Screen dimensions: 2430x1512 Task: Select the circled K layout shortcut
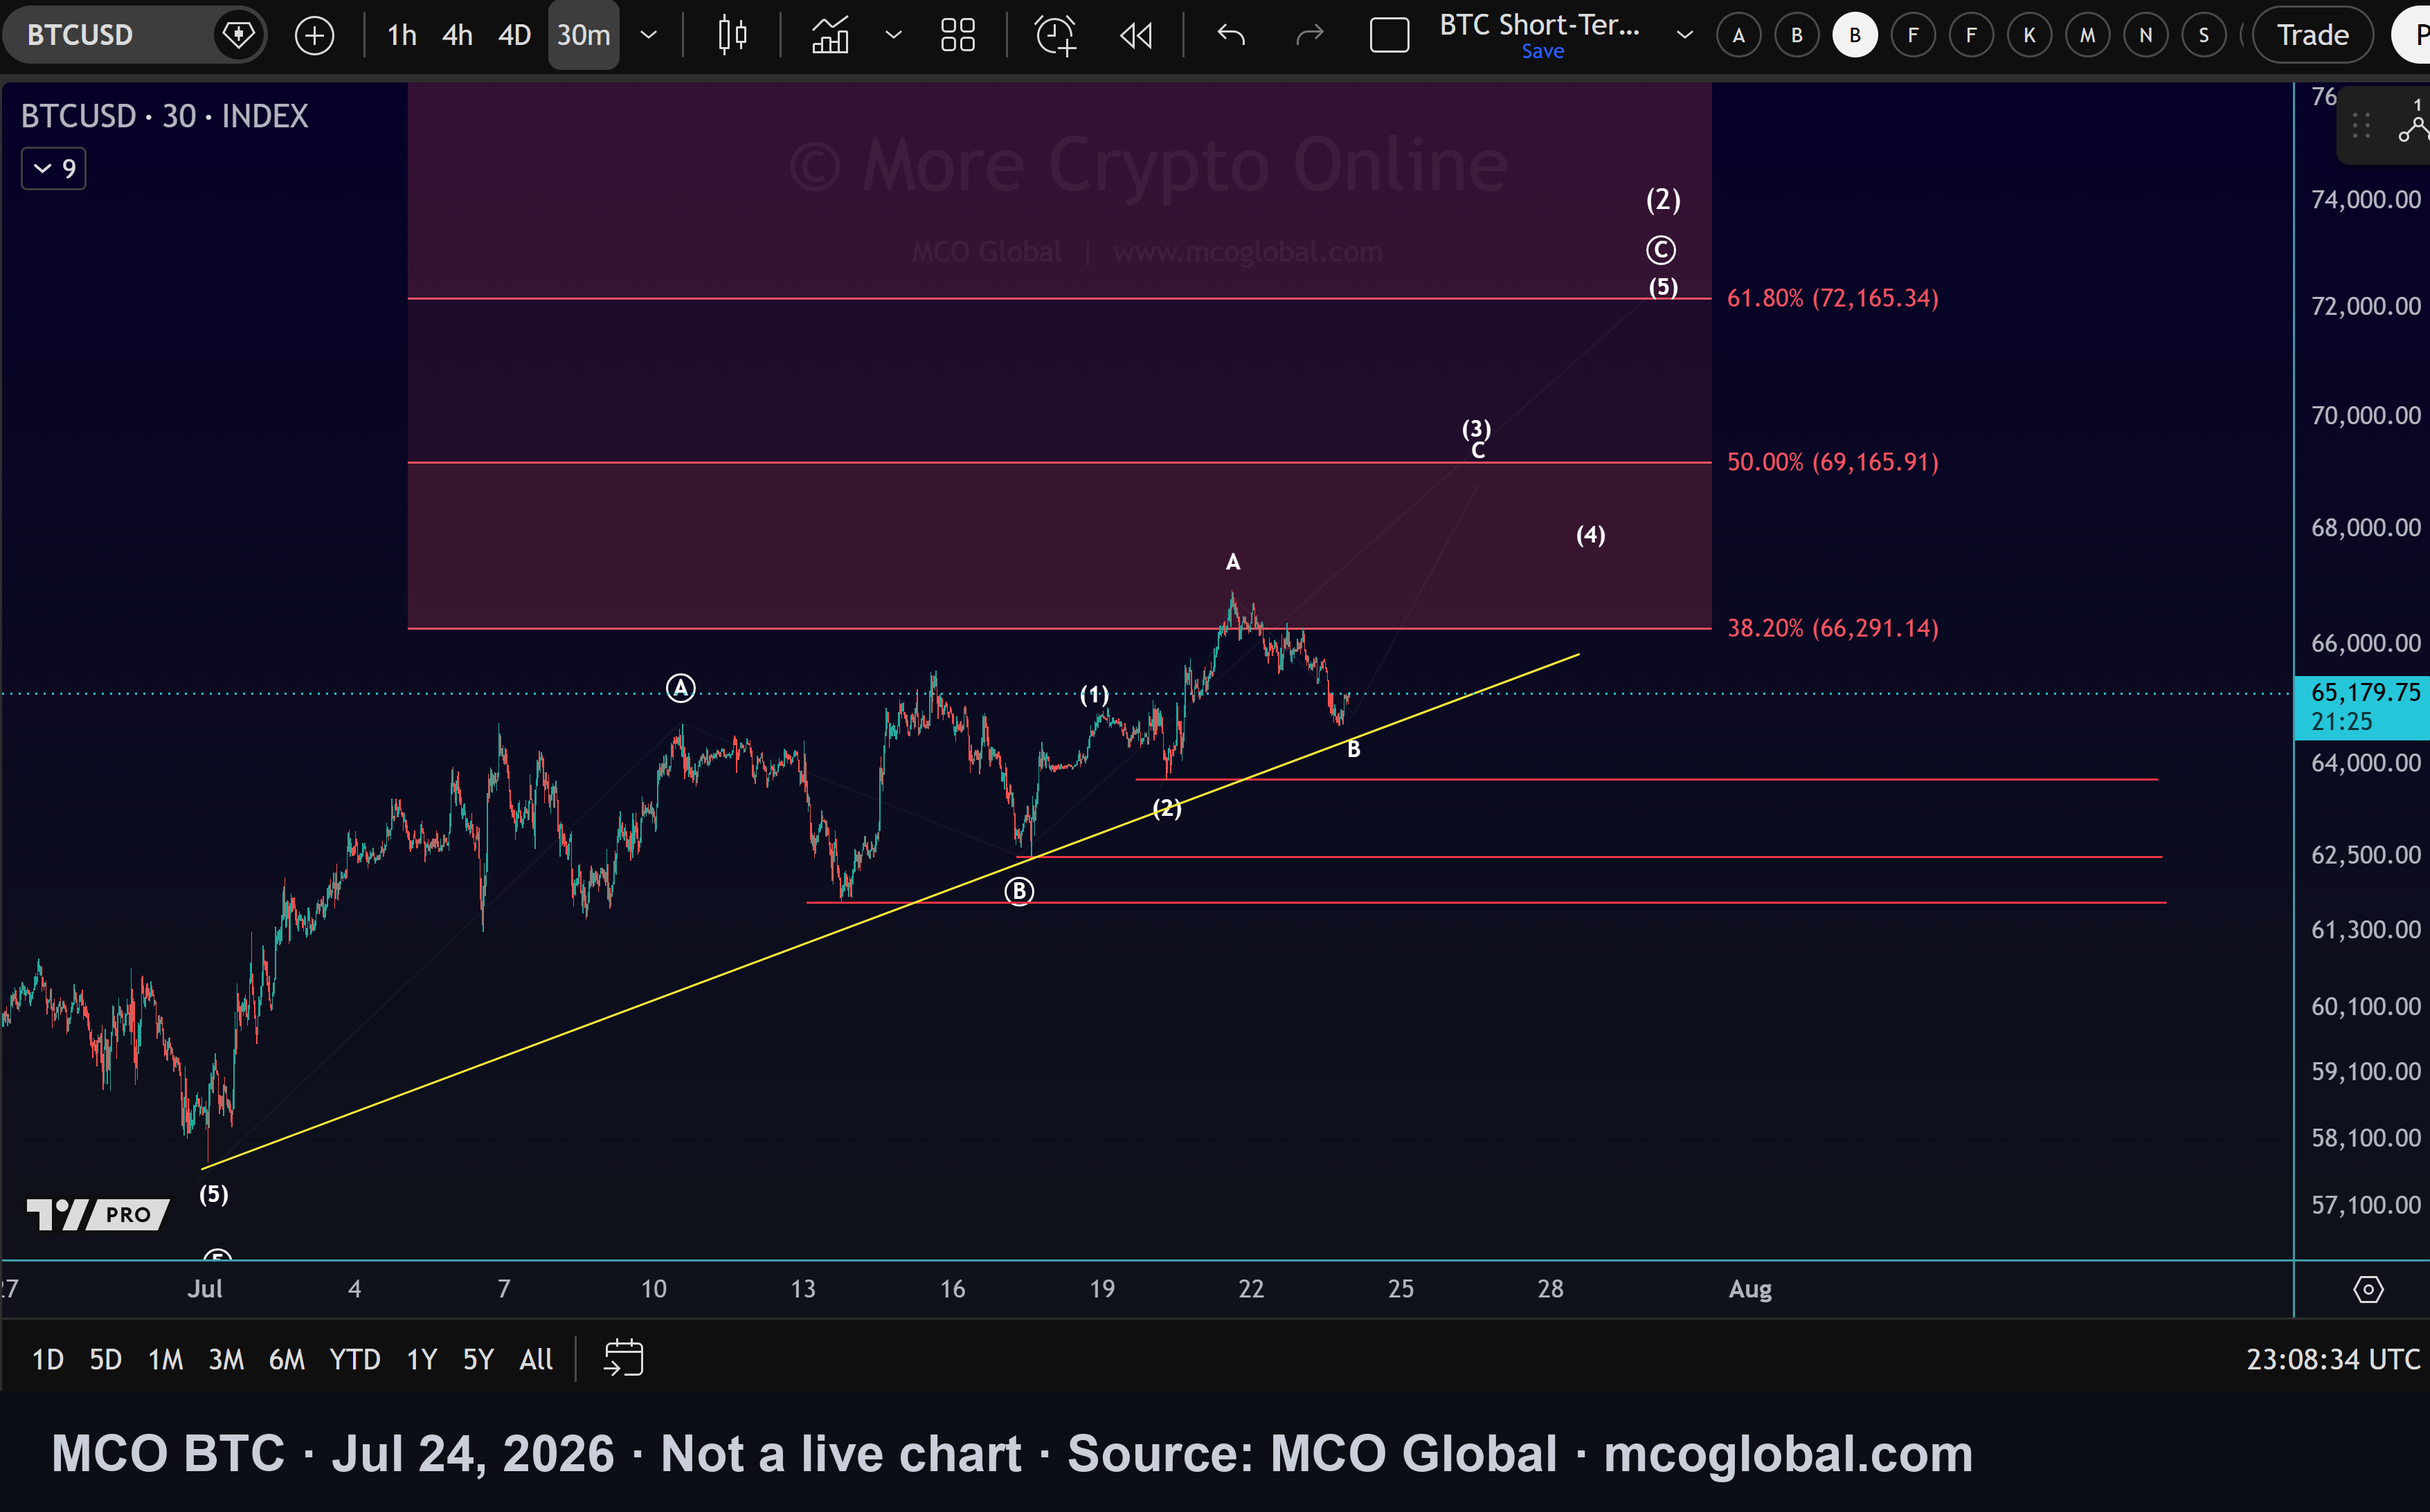(x=2029, y=36)
